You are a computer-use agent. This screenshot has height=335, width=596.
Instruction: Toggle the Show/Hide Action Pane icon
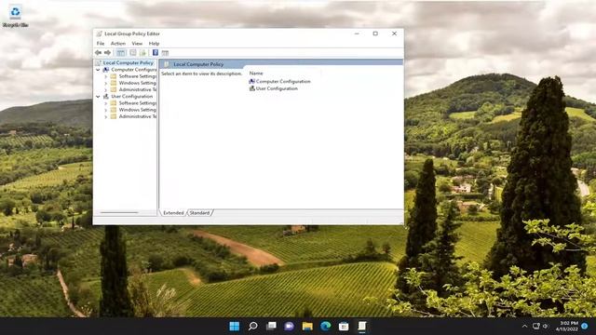tap(165, 53)
